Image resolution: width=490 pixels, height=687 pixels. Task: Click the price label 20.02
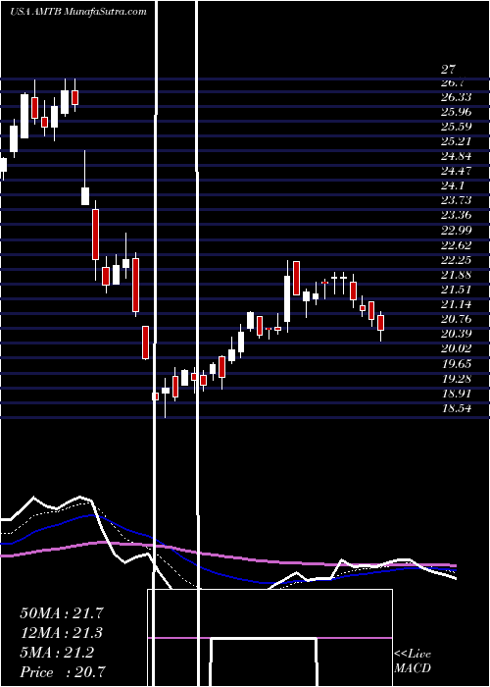point(458,349)
